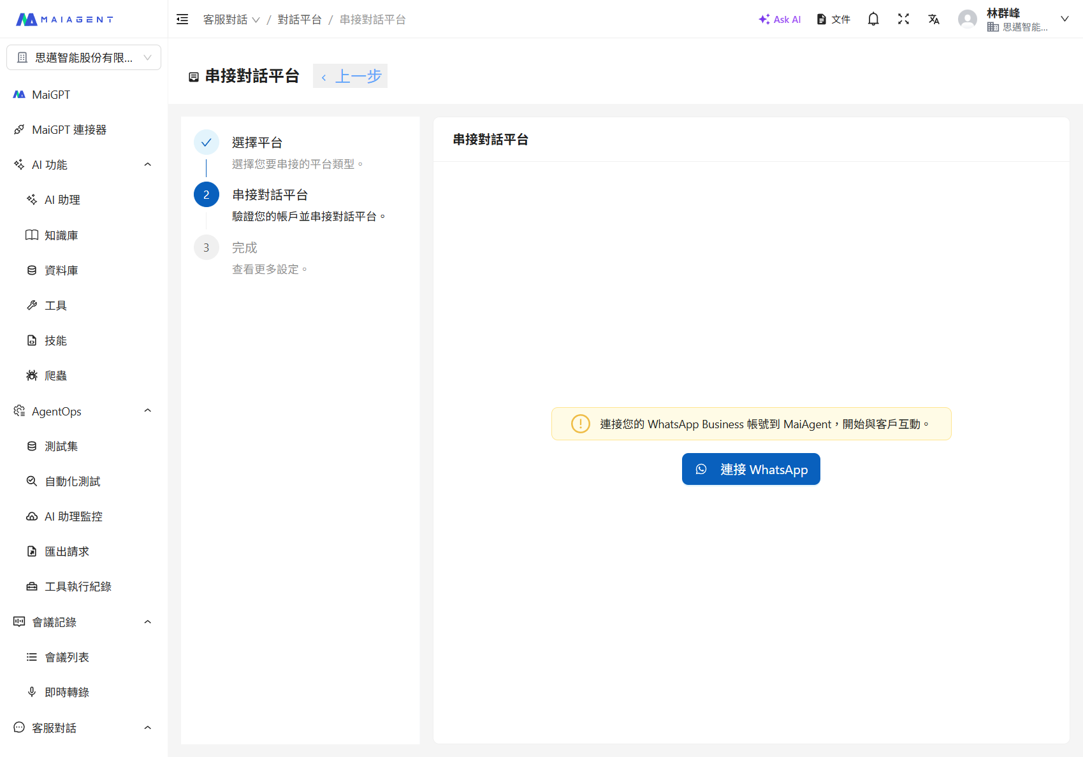Go back with 上一步 button
This screenshot has width=1083, height=757.
click(351, 76)
